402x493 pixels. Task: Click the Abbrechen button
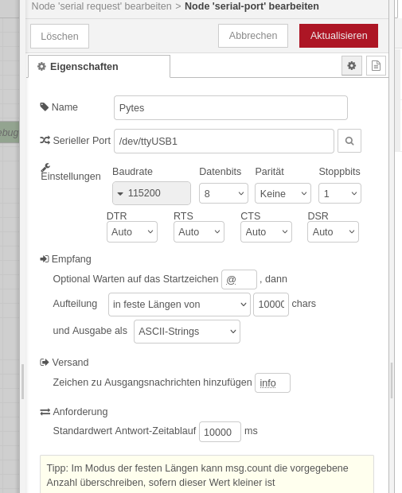click(x=253, y=36)
